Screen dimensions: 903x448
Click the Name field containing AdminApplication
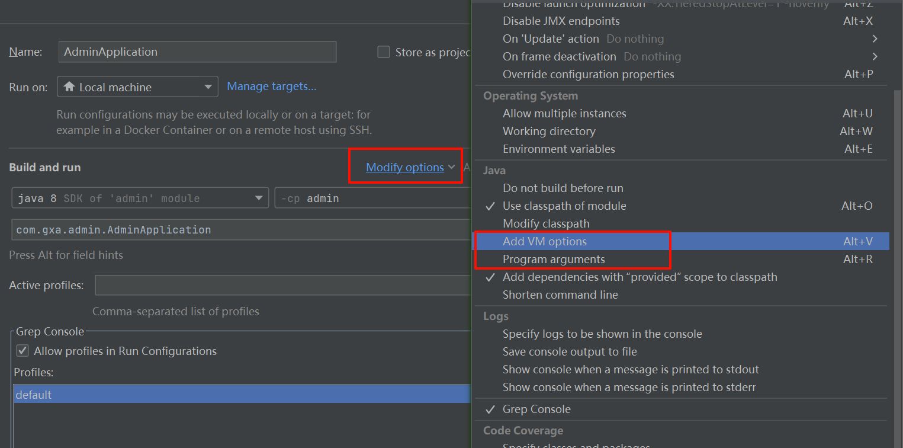coord(197,52)
